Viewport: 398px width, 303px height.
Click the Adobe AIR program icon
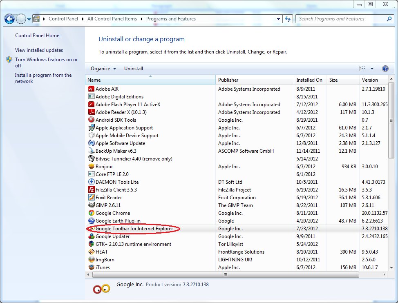click(92, 89)
